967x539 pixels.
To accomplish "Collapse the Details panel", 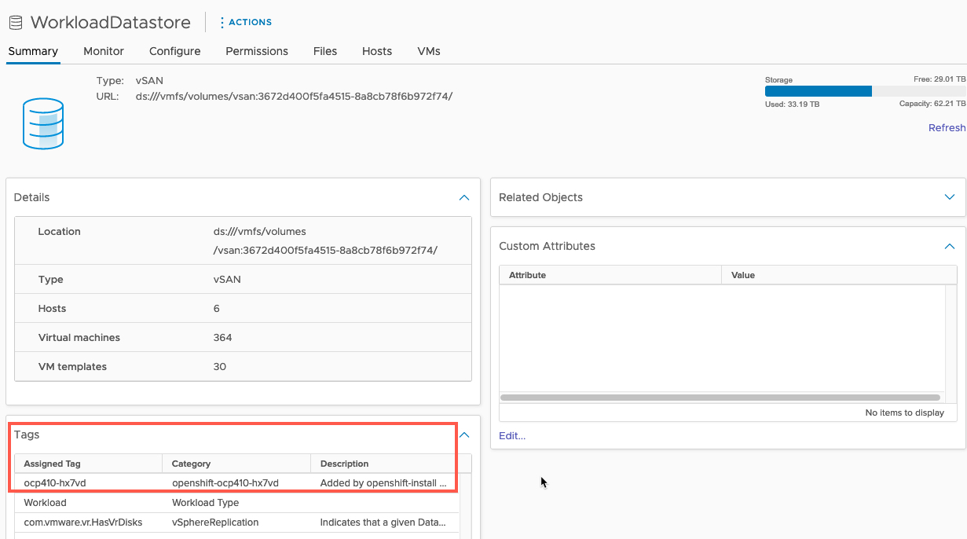I will point(464,197).
